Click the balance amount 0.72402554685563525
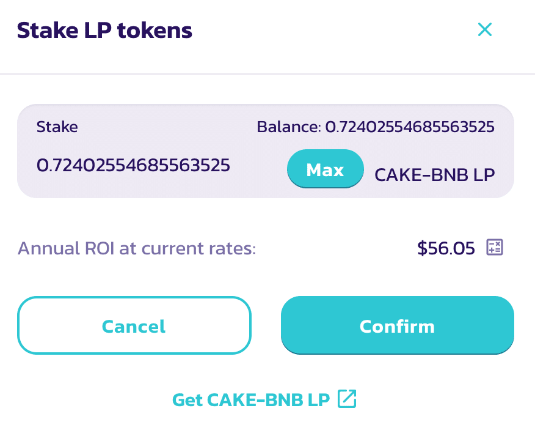The height and width of the screenshot is (422, 535). point(409,127)
